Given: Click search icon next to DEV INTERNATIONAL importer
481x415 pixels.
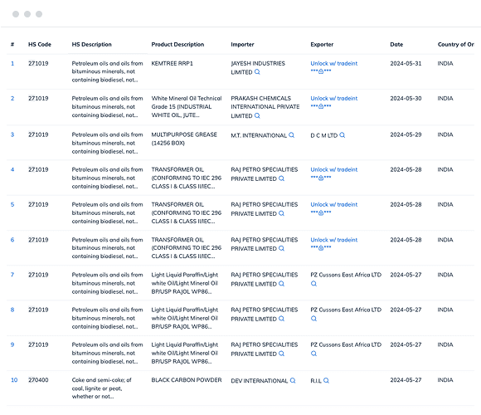Looking at the screenshot, I should click(x=293, y=381).
